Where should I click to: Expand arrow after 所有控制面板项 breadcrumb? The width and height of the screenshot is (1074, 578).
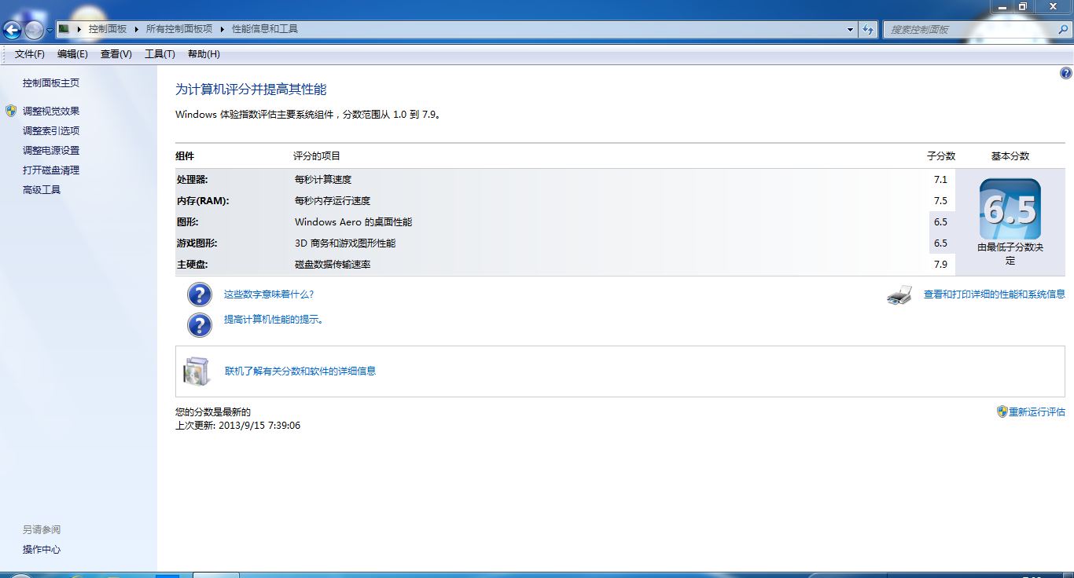[x=222, y=29]
